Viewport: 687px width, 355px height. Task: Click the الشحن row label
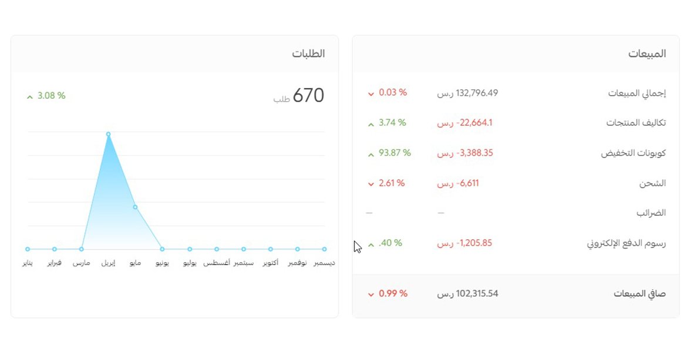coord(652,183)
